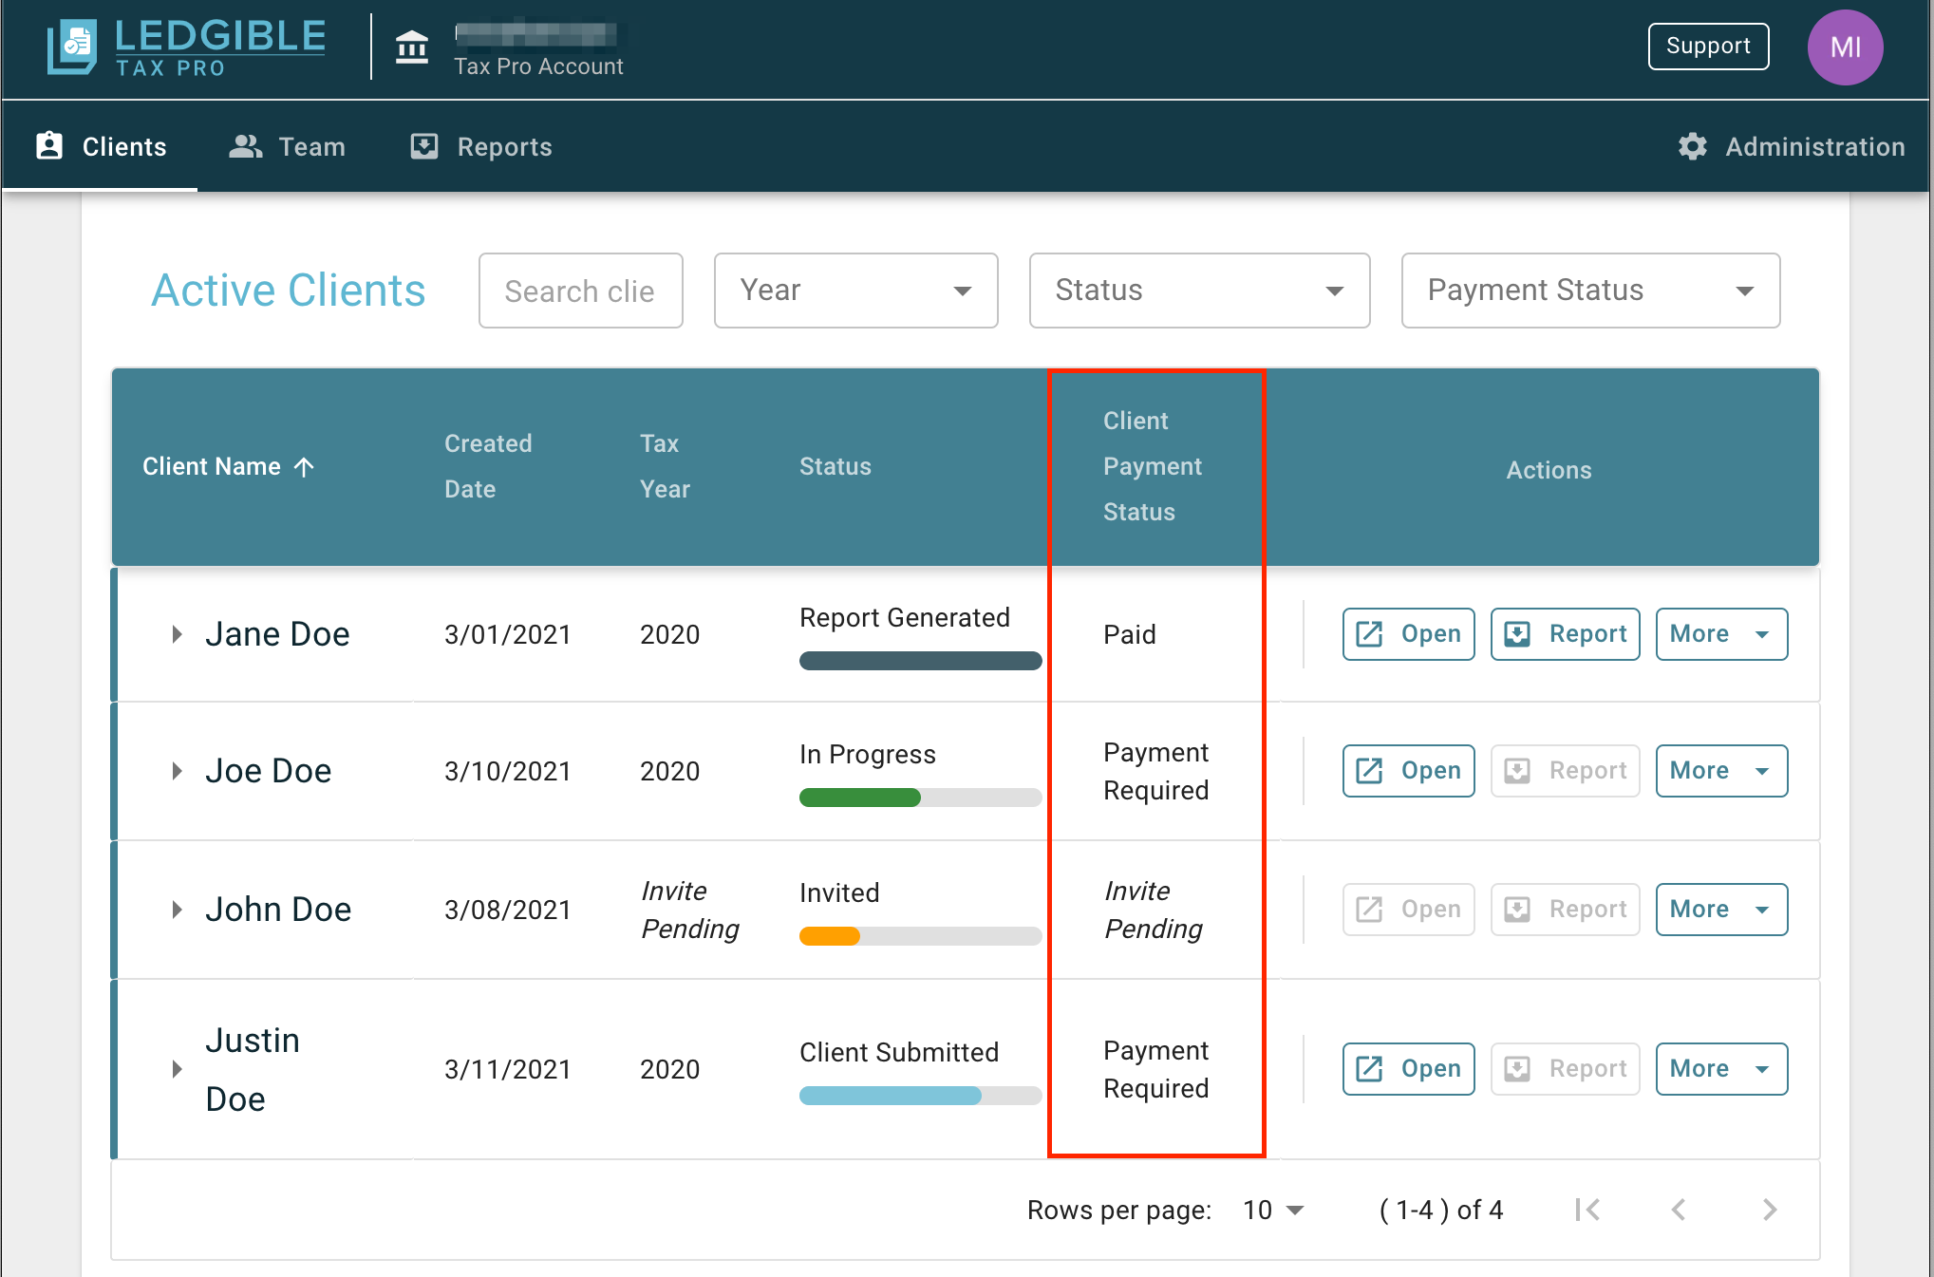The width and height of the screenshot is (1934, 1277).
Task: Click the Status column header
Action: tap(835, 466)
